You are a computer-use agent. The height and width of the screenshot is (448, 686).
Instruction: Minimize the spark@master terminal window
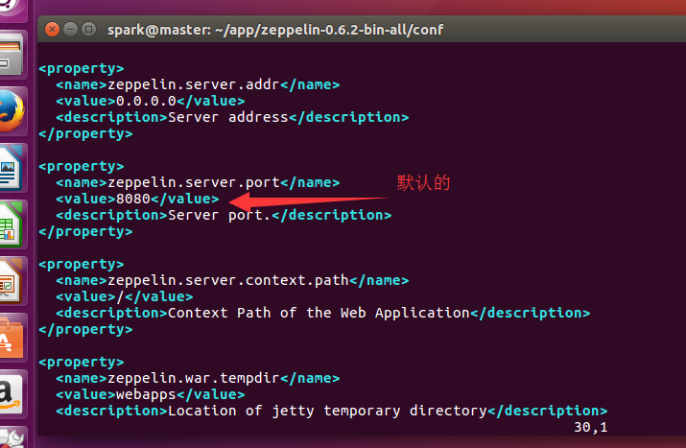click(70, 30)
